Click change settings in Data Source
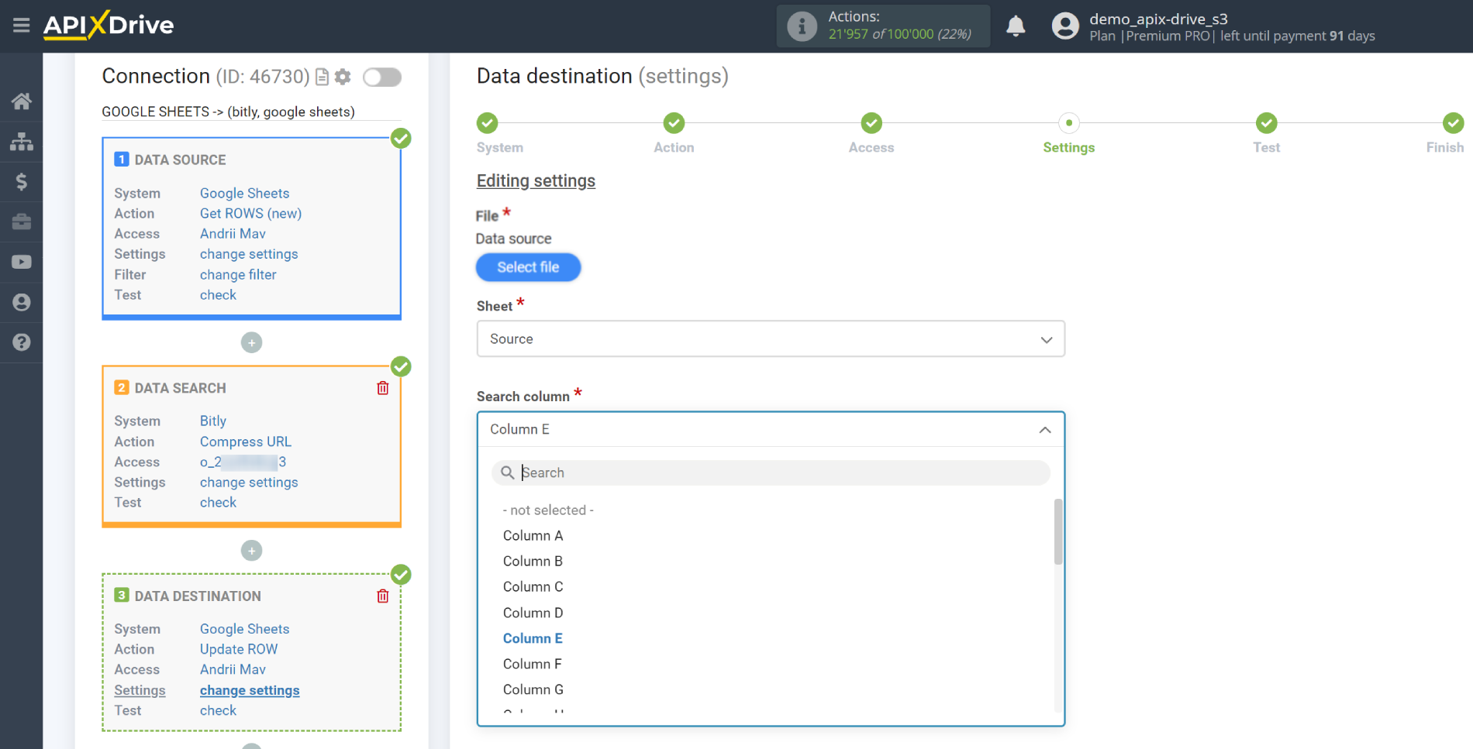This screenshot has width=1473, height=749. pyautogui.click(x=249, y=254)
